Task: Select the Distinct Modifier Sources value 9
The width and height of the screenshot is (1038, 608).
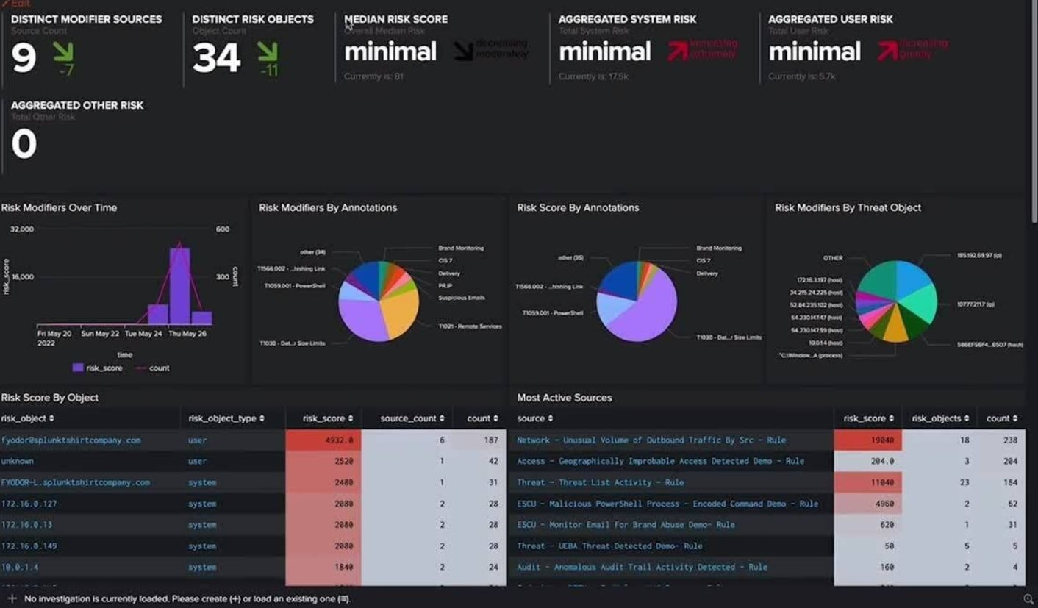Action: coord(24,58)
